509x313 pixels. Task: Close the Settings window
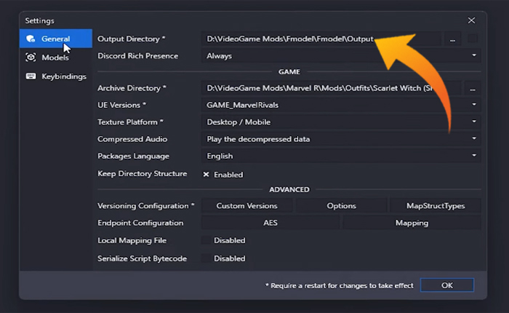[x=471, y=20]
